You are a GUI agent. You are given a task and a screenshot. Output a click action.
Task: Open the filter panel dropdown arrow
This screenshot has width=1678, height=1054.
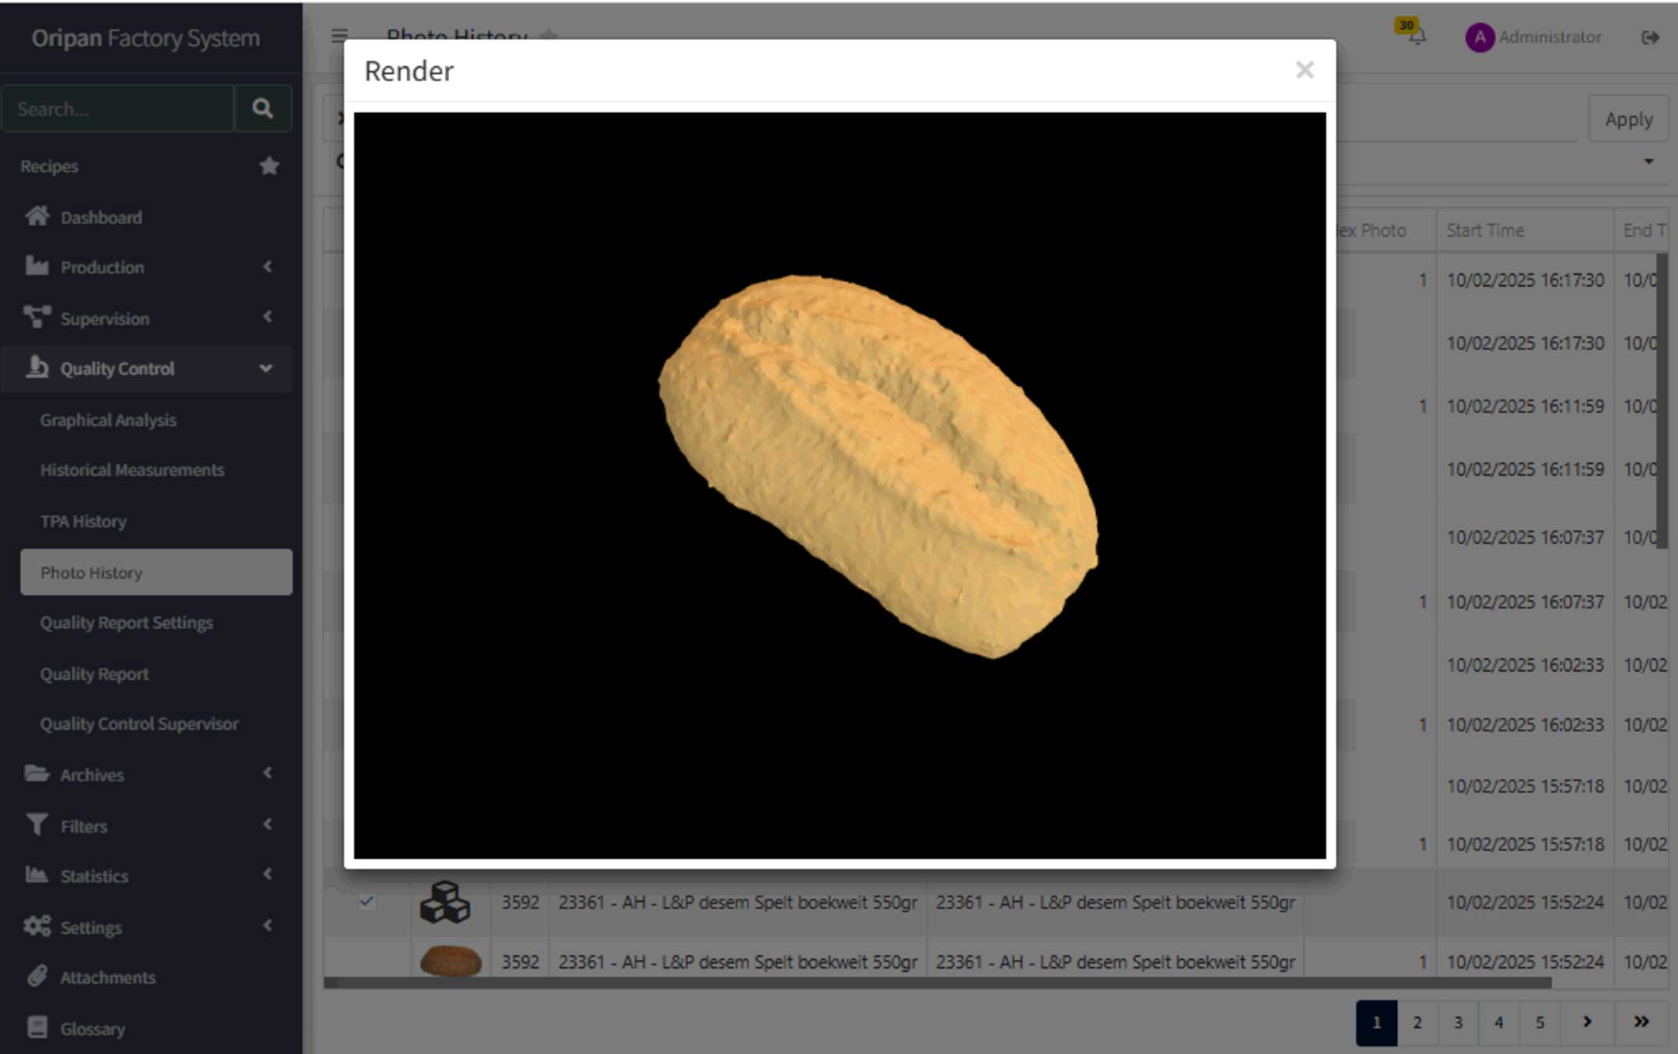(x=1648, y=162)
